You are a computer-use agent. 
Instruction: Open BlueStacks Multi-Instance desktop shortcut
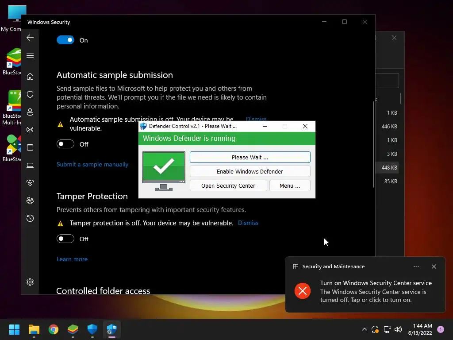pyautogui.click(x=12, y=108)
